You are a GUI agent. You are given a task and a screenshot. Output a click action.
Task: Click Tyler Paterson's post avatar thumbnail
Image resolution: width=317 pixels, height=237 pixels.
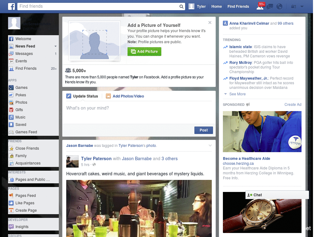(72, 161)
